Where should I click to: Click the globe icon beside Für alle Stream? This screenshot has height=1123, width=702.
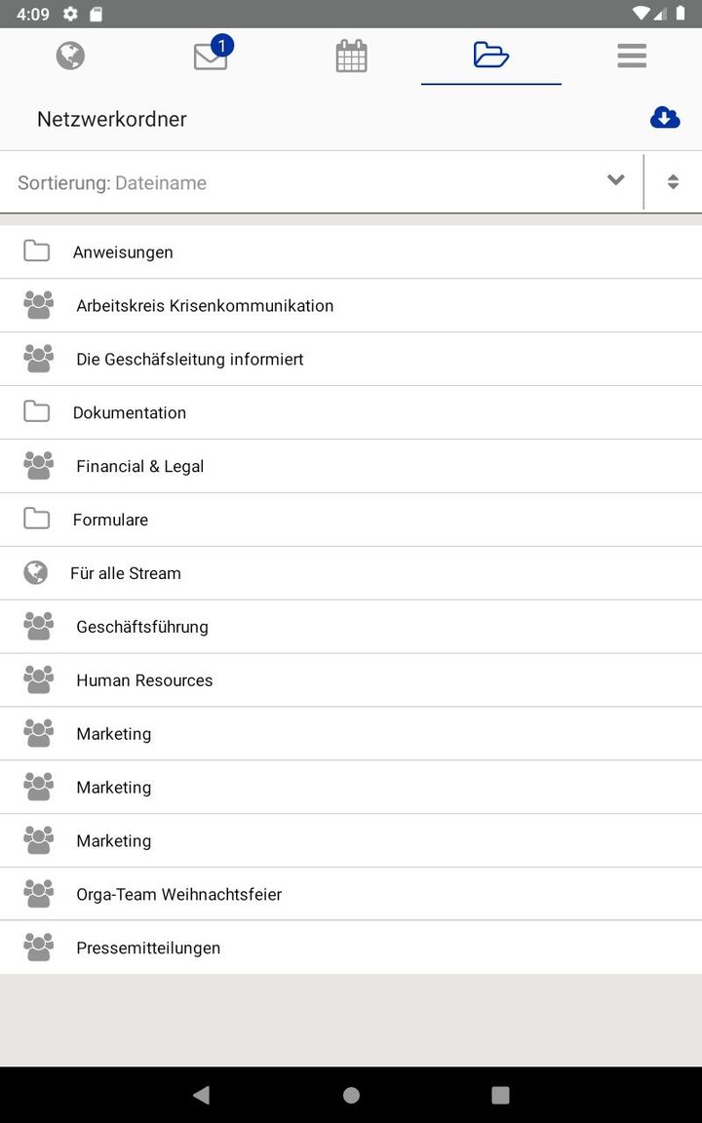(x=36, y=572)
